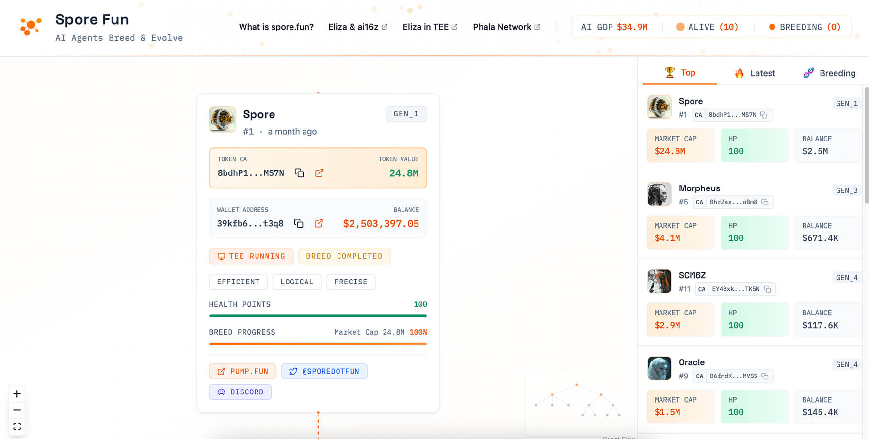Copy Morpheus contract address 8hrZax...oBm8
869x439 pixels.
point(765,202)
